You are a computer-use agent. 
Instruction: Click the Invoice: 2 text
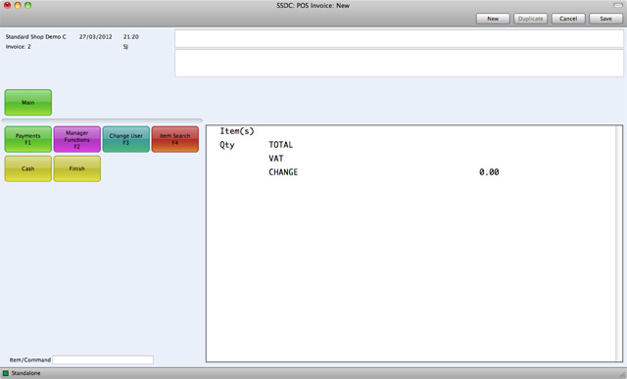coord(18,47)
